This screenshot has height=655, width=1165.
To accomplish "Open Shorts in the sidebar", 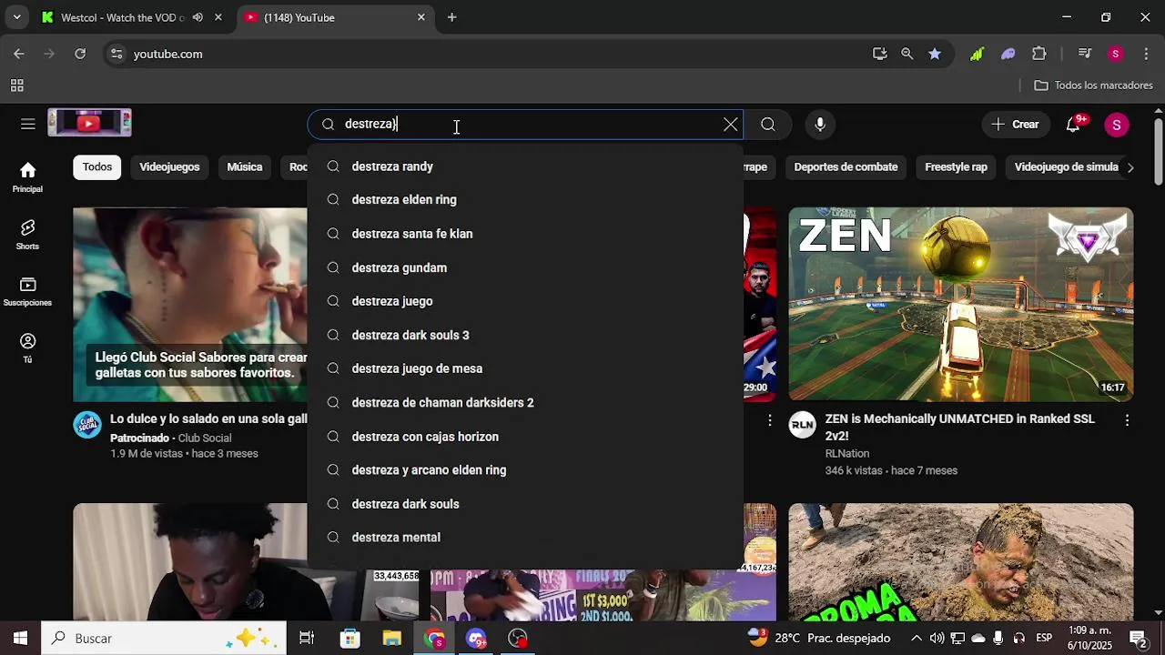I will pyautogui.click(x=27, y=235).
